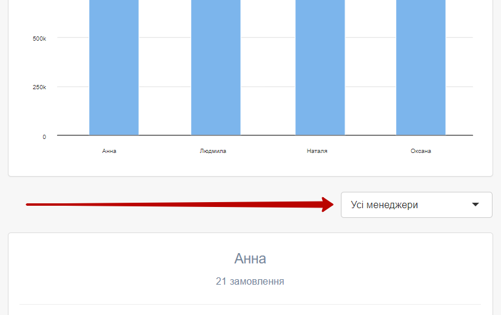Click the Анна bar in the chart
This screenshot has width=501, height=315.
pos(114,67)
